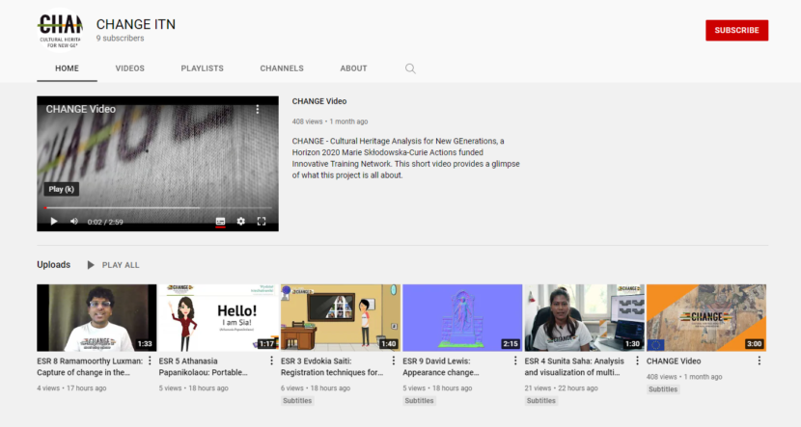Click the Play All icon beside Uploads

coord(92,265)
